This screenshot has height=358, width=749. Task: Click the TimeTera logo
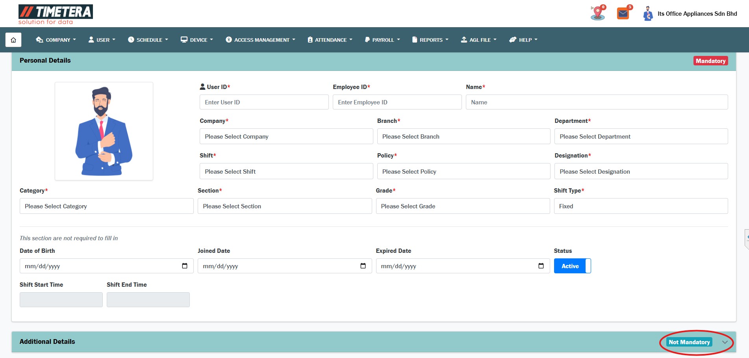[x=56, y=14]
